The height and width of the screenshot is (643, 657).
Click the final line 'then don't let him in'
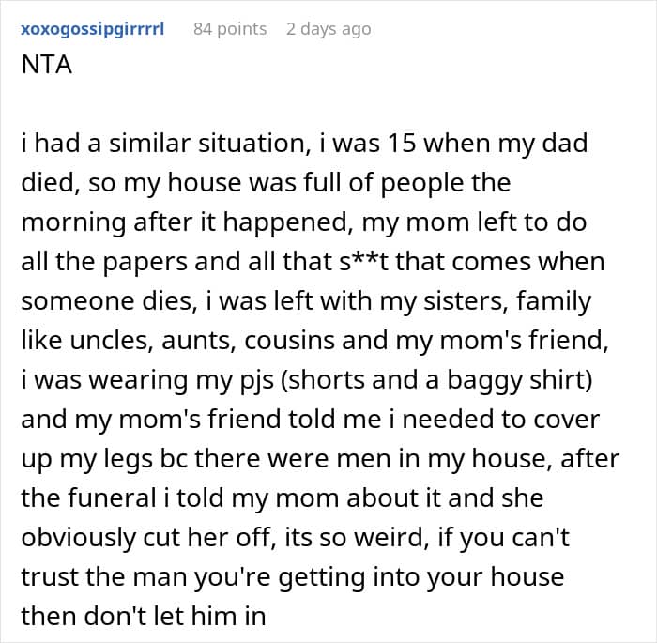click(x=144, y=616)
